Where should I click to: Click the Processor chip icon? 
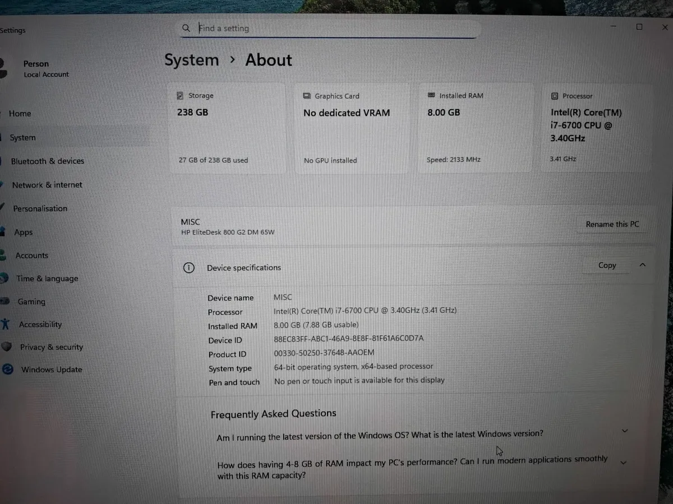(x=555, y=96)
